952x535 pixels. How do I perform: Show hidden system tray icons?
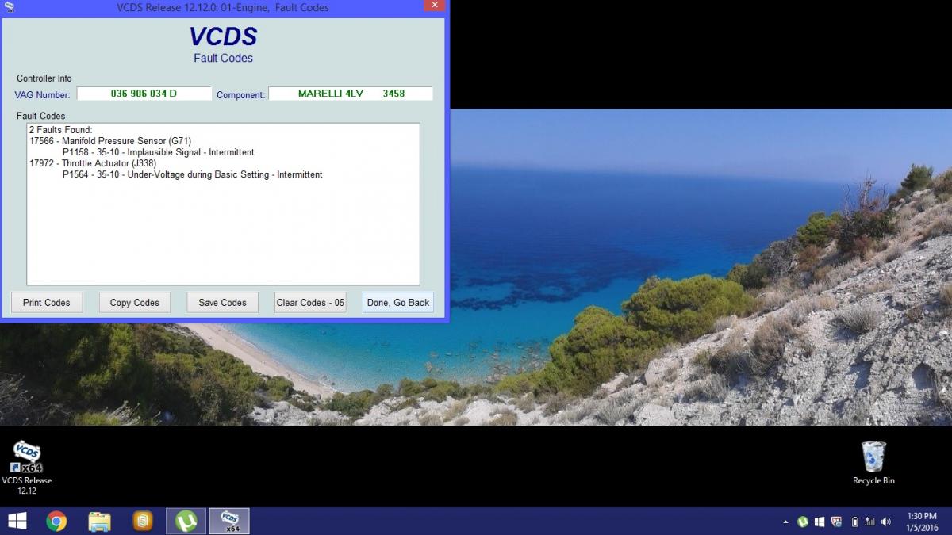(785, 522)
